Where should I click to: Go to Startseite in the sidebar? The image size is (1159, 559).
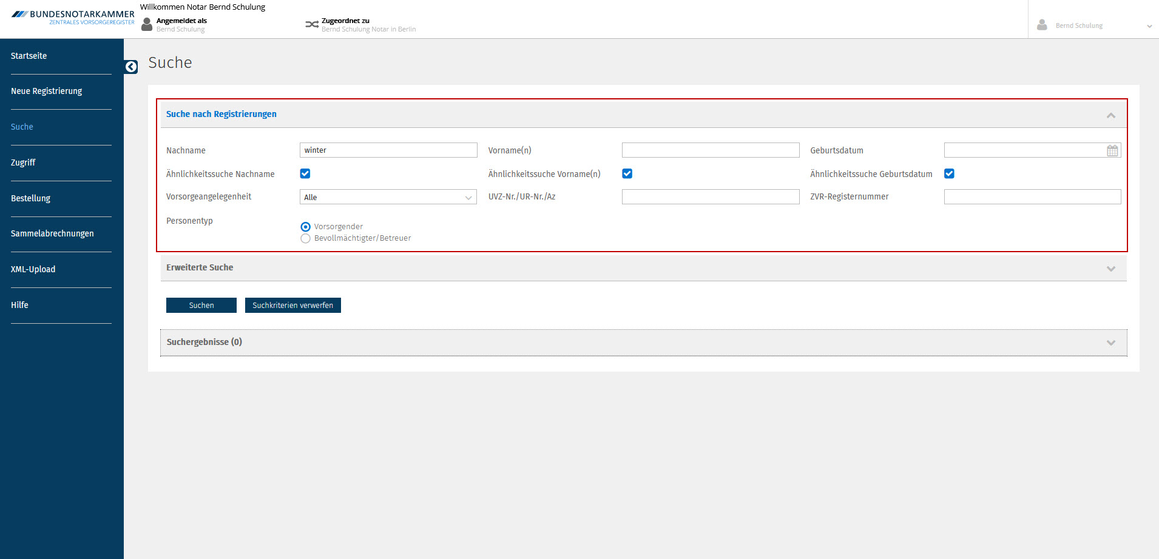coord(29,56)
